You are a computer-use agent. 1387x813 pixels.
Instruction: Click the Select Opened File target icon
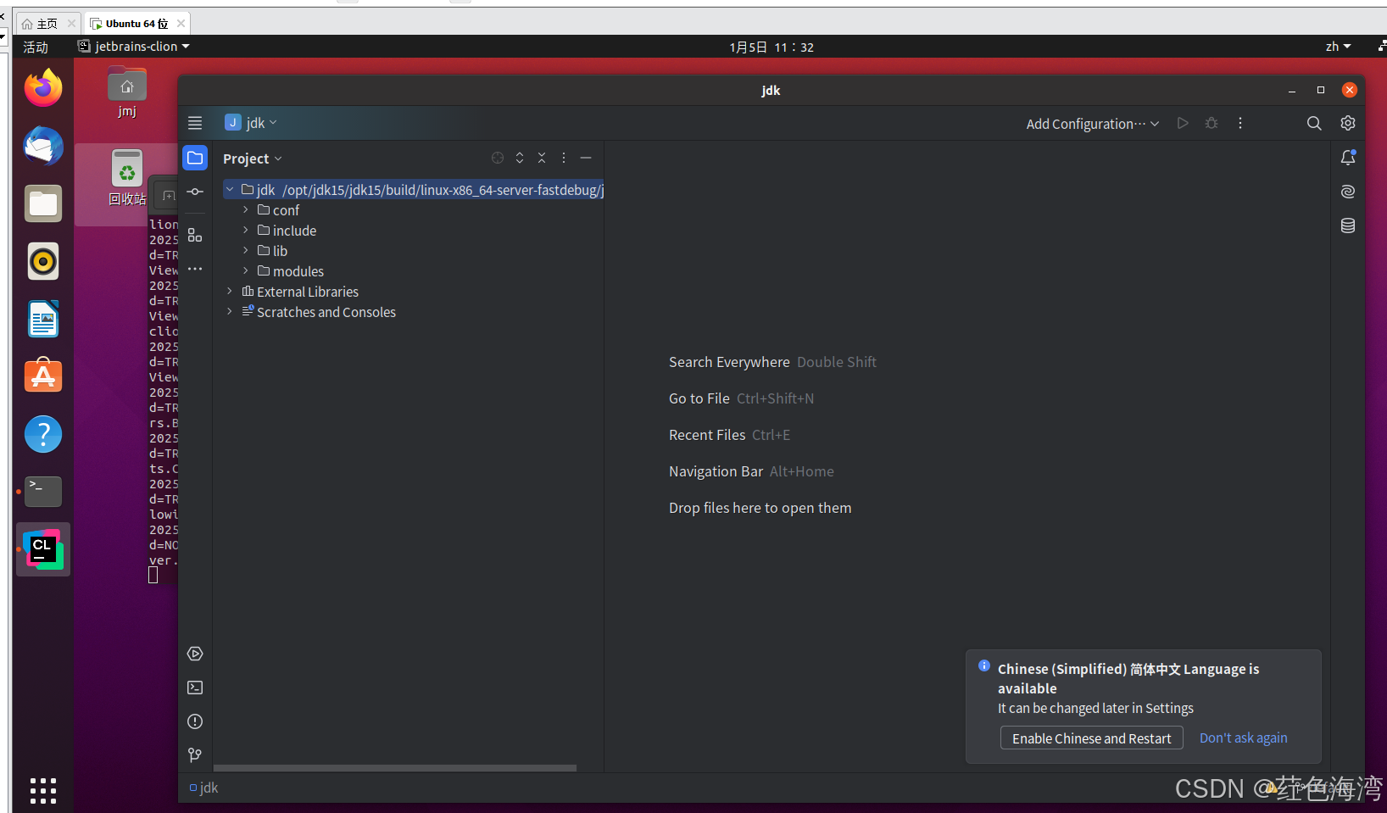pos(498,158)
